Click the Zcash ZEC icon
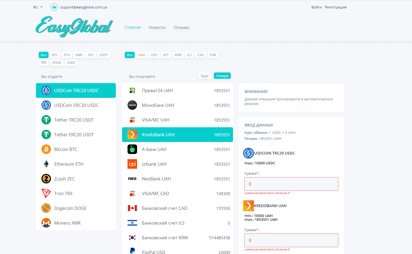Screen dimensions: 412x254 coord(46,179)
